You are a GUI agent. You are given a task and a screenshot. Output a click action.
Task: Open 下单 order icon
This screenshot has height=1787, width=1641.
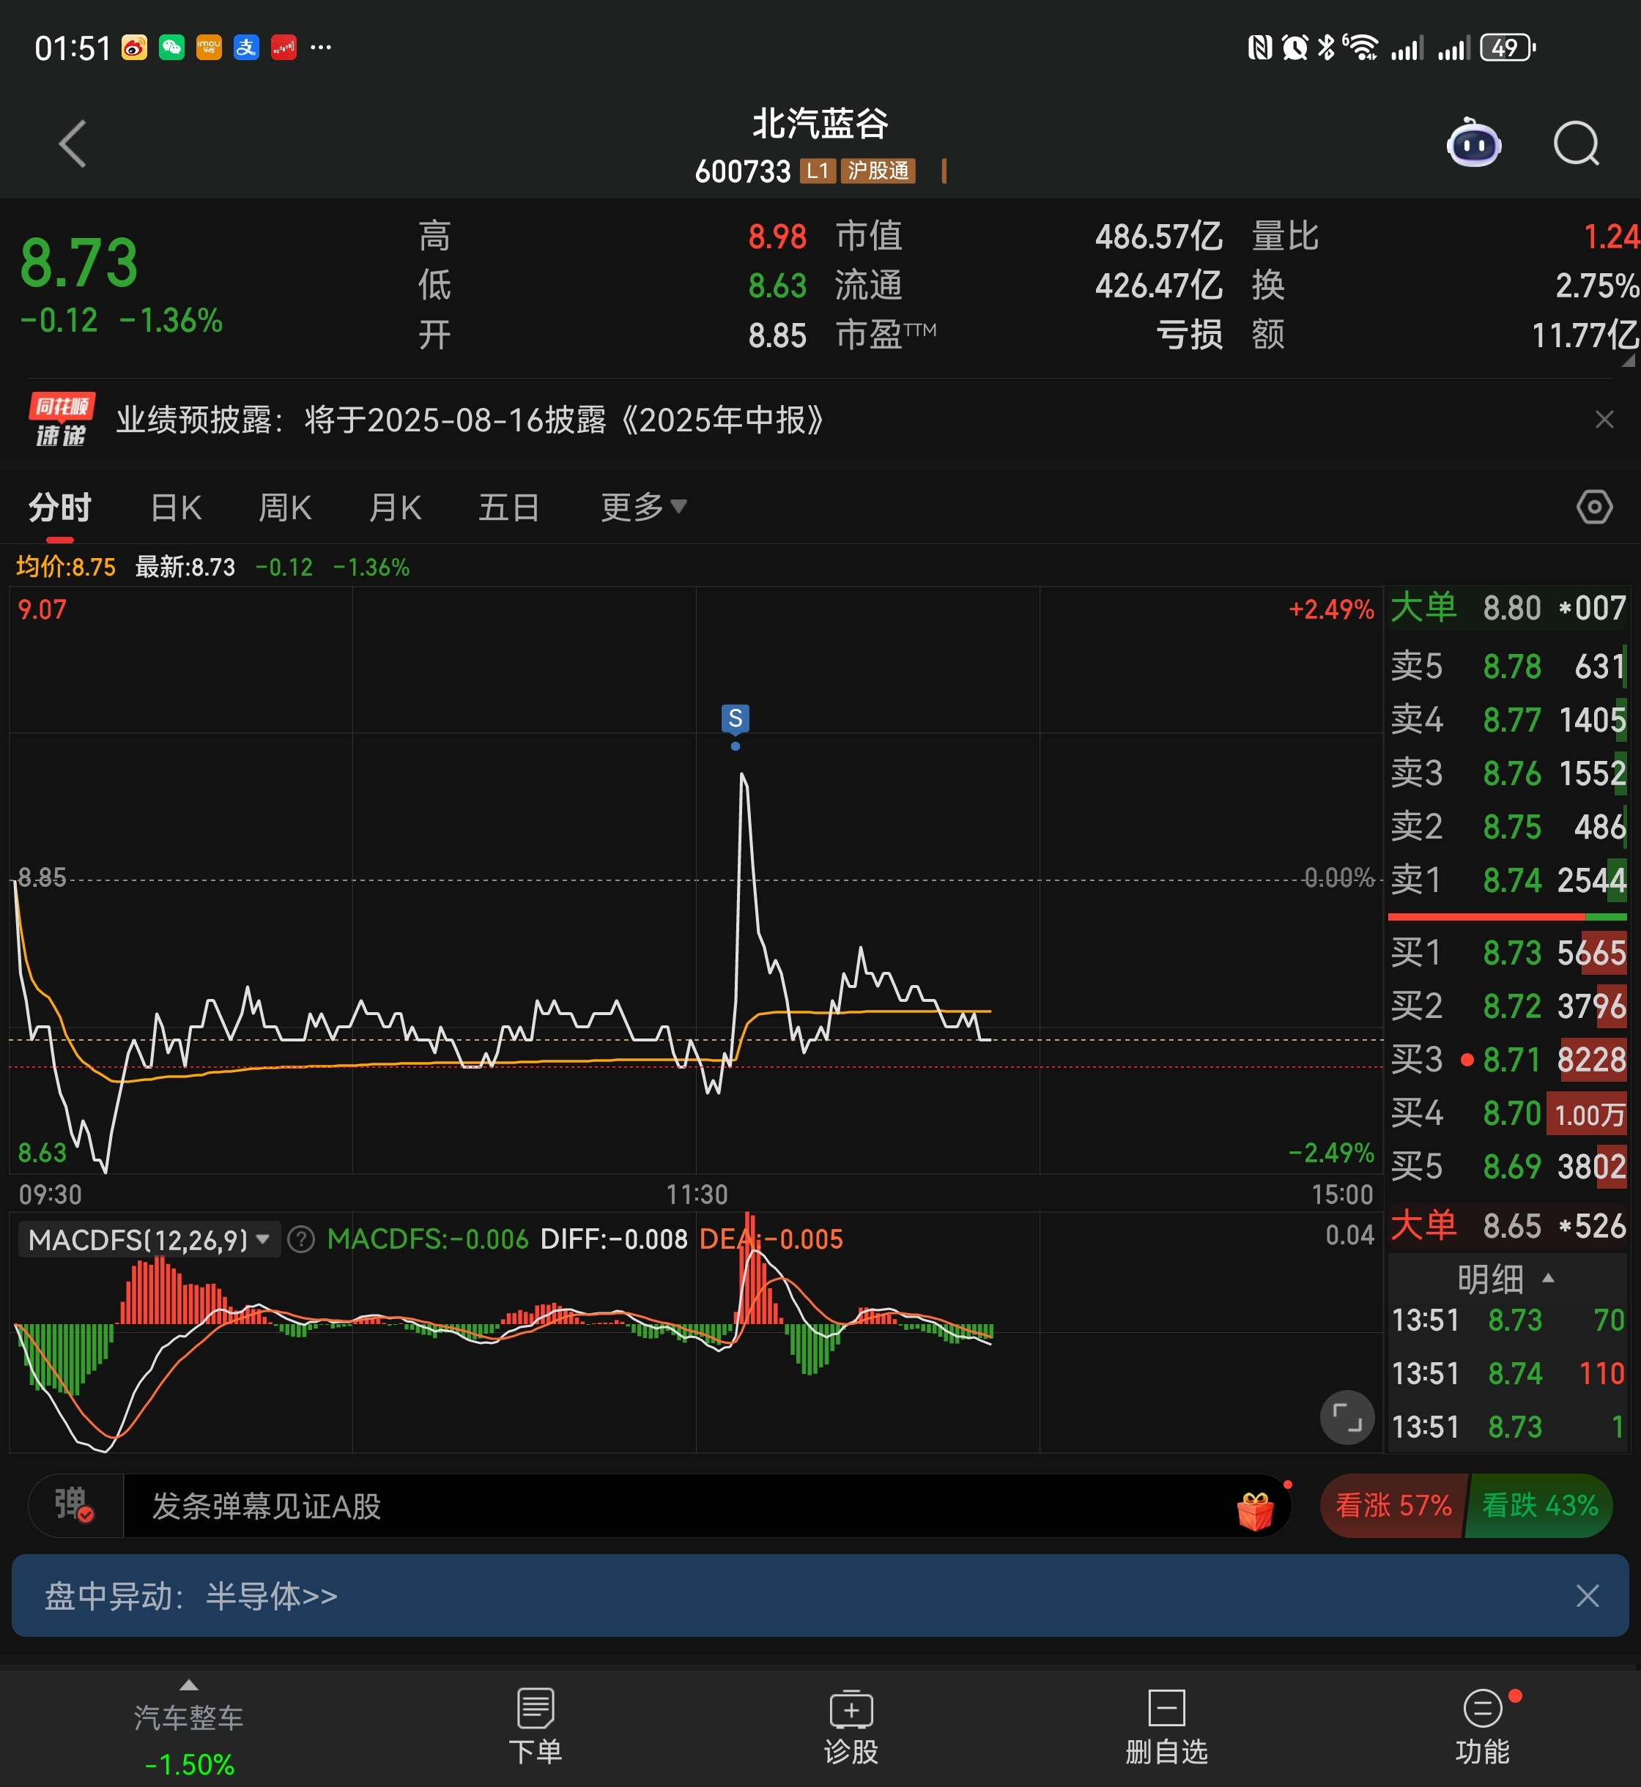click(x=536, y=1725)
